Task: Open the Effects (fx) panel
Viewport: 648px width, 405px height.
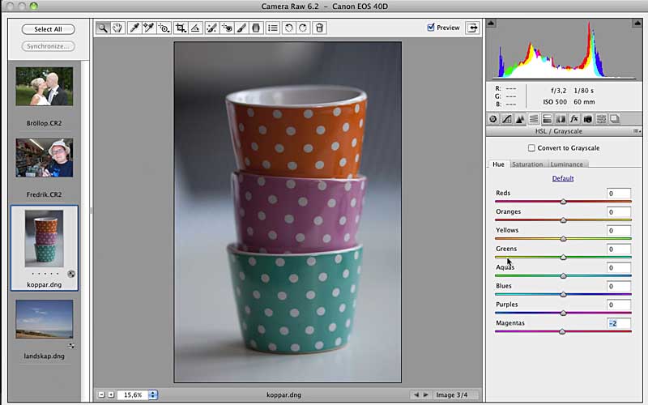Action: click(x=573, y=119)
